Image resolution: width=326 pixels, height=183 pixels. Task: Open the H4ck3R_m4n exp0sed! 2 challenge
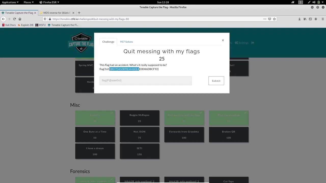click(140, 180)
